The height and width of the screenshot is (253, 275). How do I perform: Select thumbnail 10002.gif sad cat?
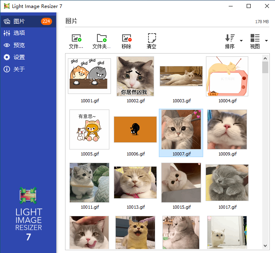[135, 76]
